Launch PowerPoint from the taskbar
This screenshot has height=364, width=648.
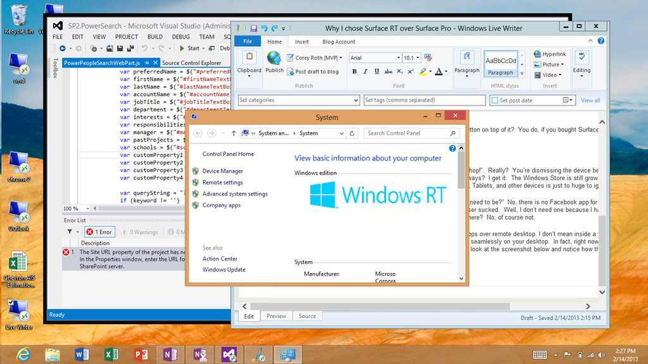140,355
